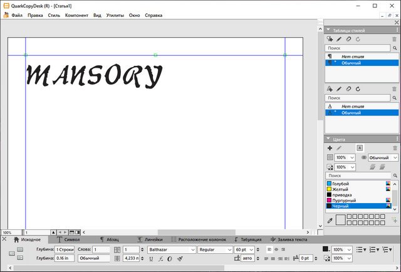This screenshot has height=272, width=401.
Task: Click the 0.16 in Глубина field
Action: [x=64, y=258]
